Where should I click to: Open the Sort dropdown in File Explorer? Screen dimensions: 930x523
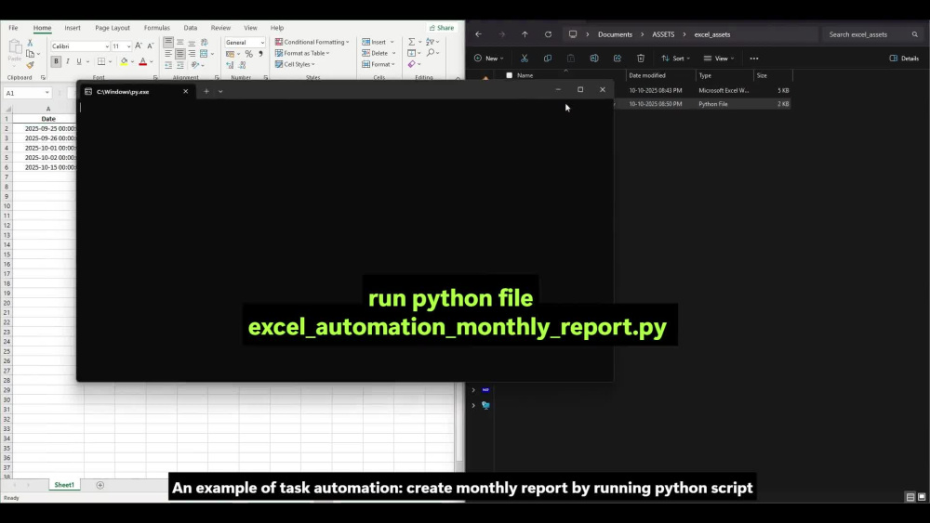pos(675,58)
